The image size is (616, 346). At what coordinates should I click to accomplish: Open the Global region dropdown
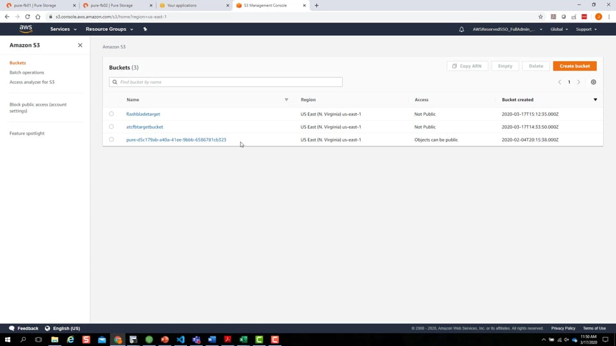[559, 29]
